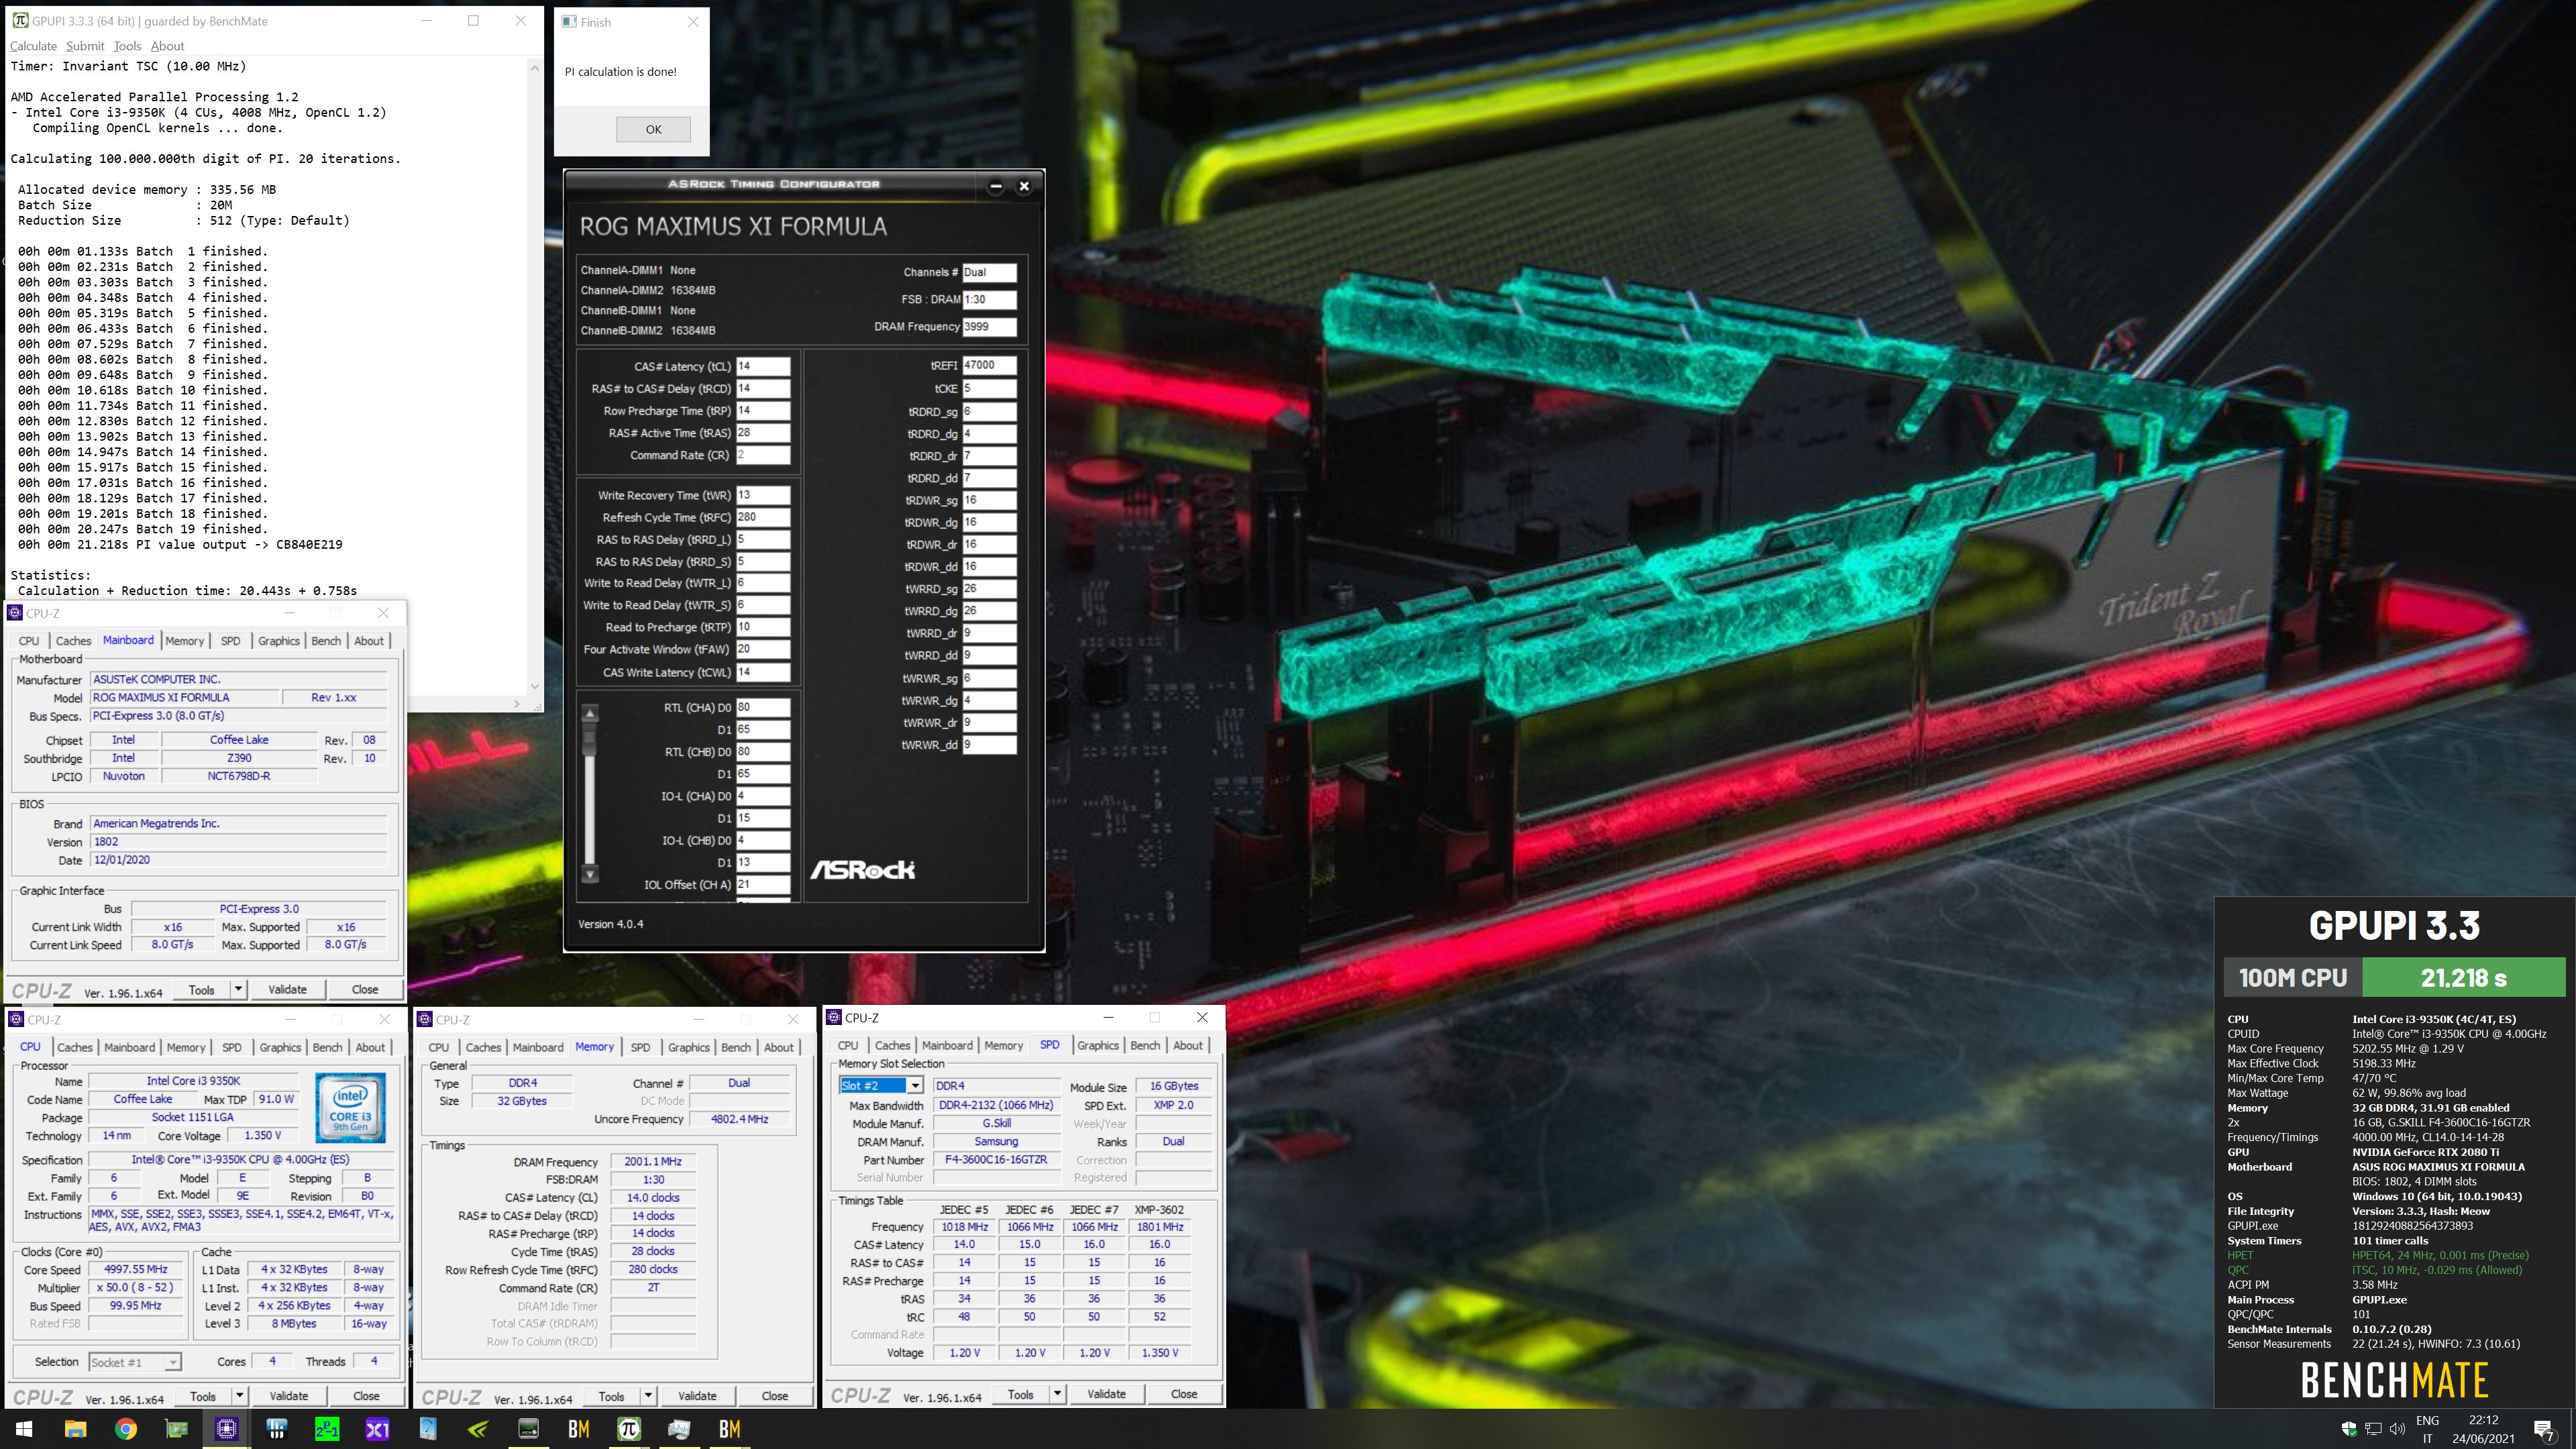
Task: Click Validate in the SPD CPU-Z window
Action: pyautogui.click(x=1106, y=1394)
